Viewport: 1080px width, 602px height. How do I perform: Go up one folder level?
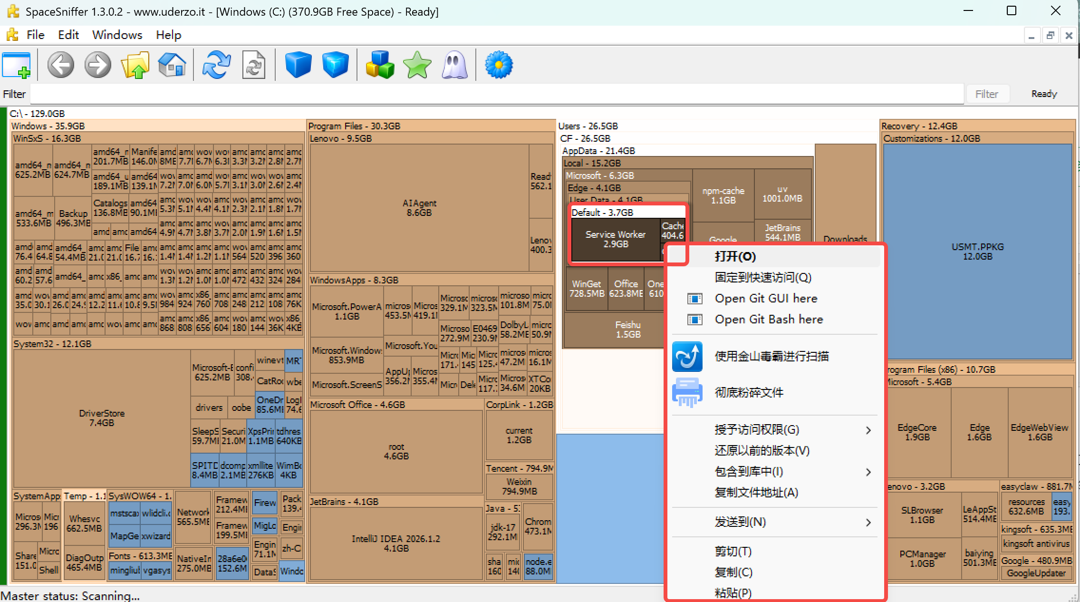[x=135, y=65]
